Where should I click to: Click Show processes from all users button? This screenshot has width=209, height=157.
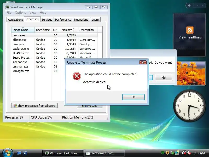coord(34,106)
